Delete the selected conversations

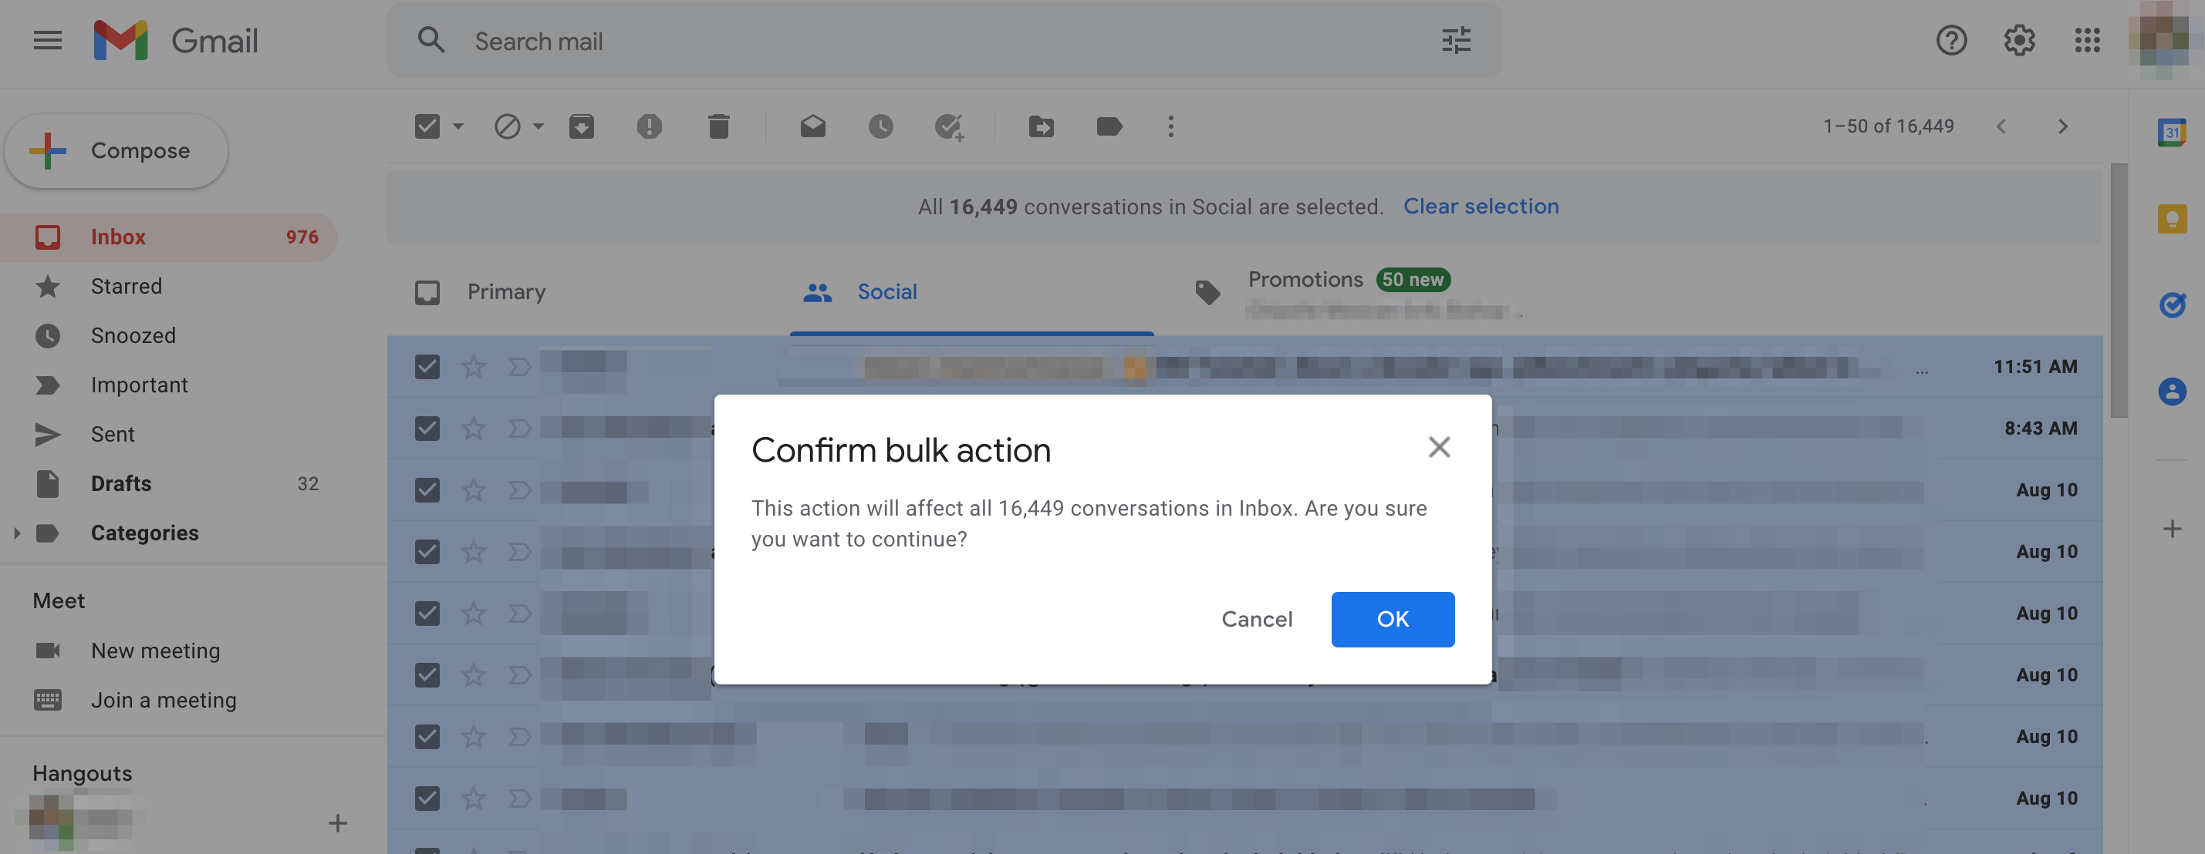718,126
